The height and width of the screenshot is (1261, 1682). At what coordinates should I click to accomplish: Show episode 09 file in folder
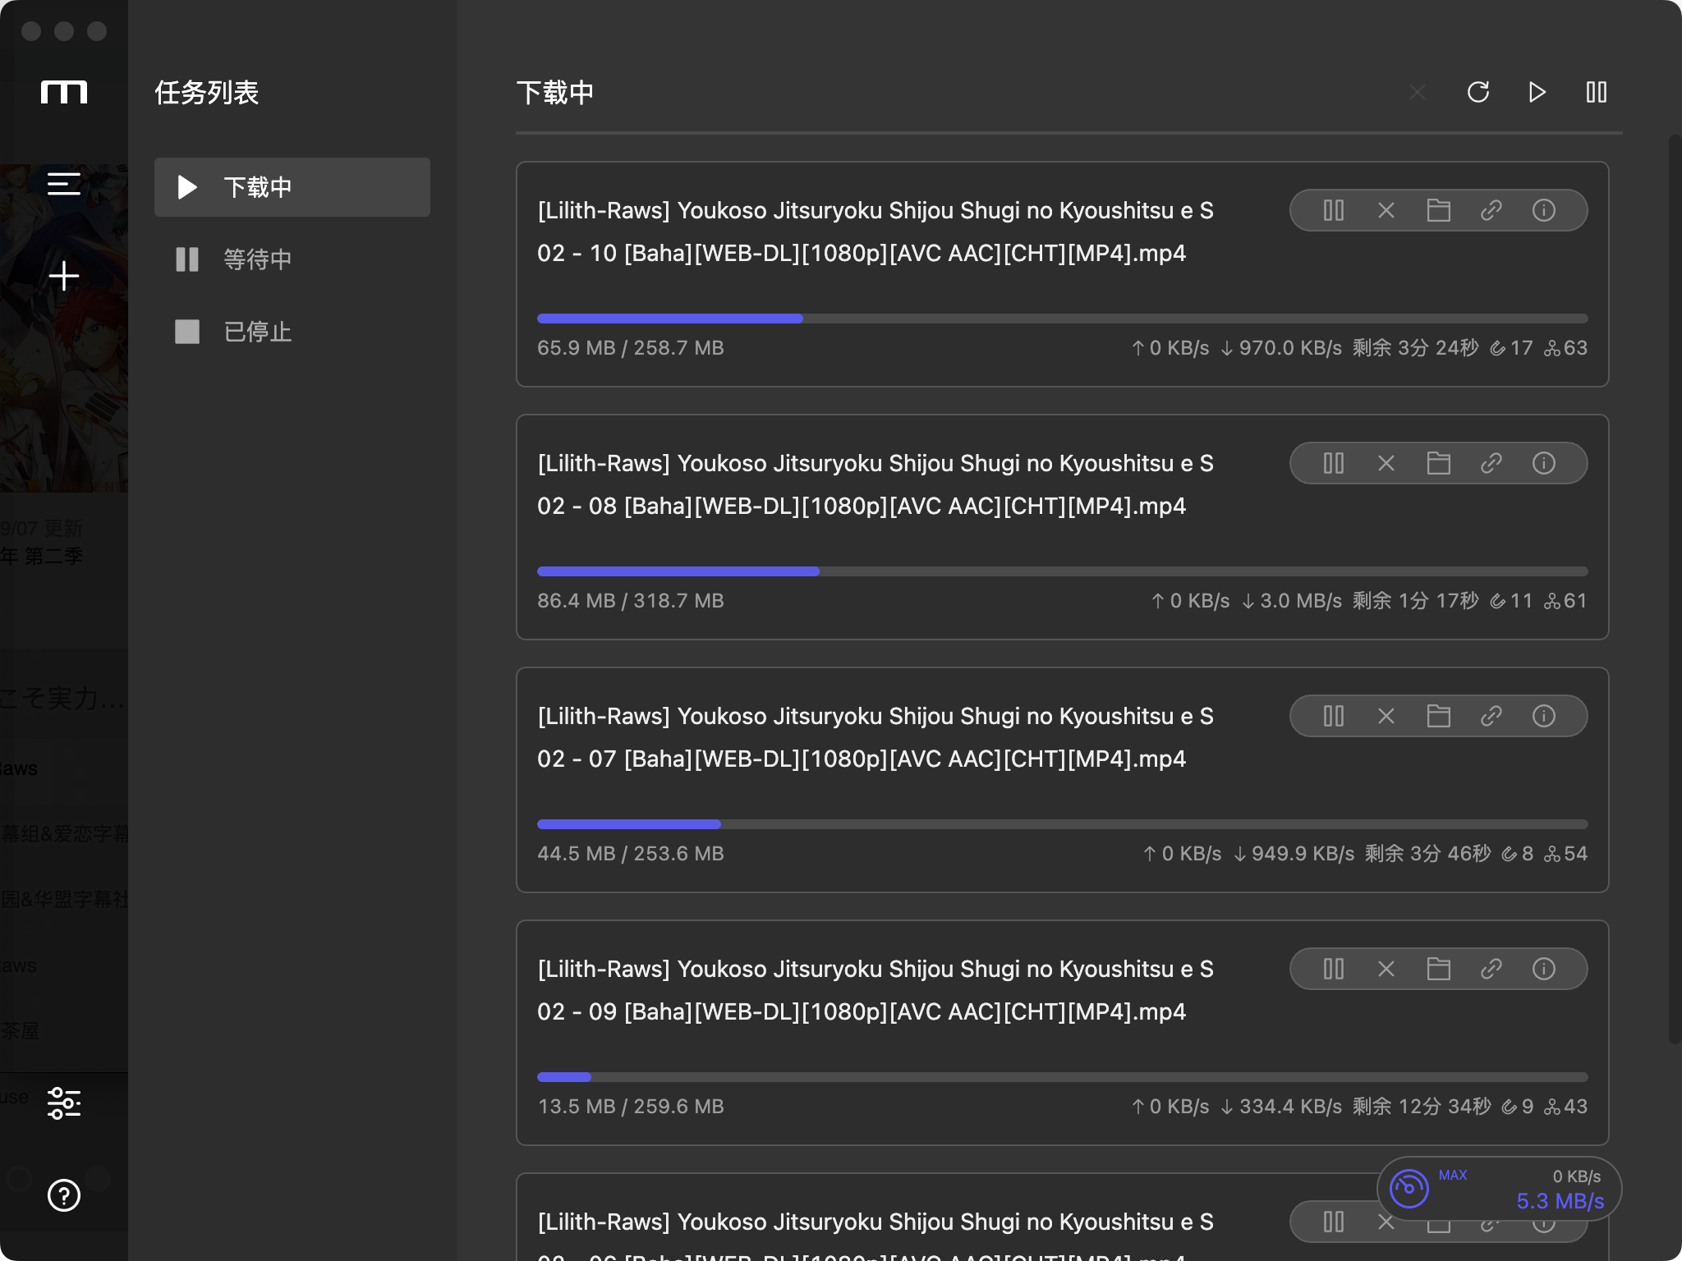click(1439, 969)
